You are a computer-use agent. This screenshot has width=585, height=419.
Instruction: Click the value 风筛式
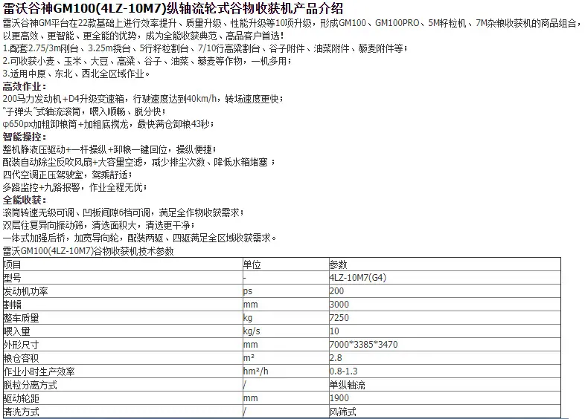[x=343, y=412]
